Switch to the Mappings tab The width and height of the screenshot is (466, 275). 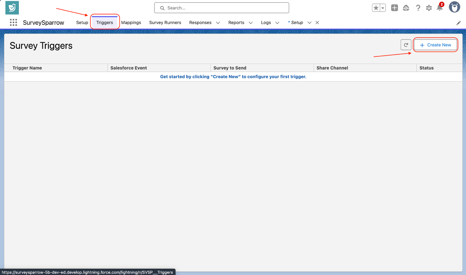[x=131, y=23]
